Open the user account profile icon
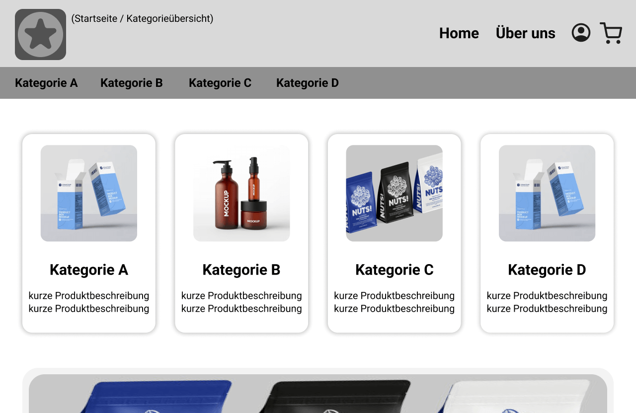Image resolution: width=636 pixels, height=413 pixels. [581, 33]
